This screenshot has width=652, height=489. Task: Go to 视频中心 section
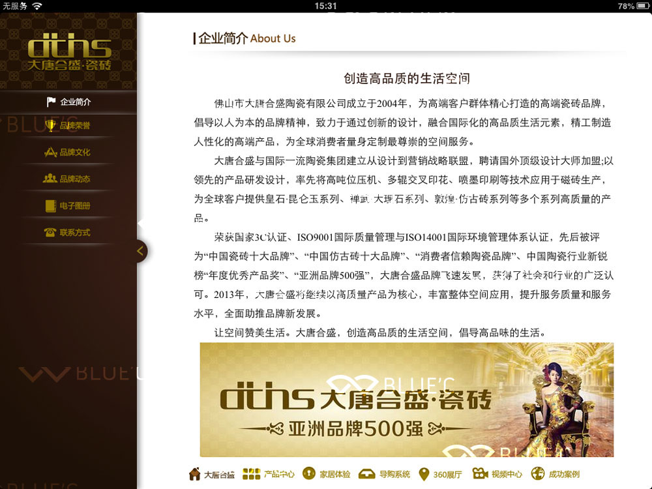(497, 474)
